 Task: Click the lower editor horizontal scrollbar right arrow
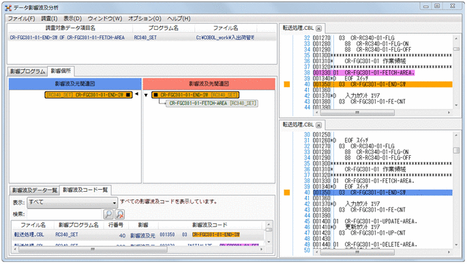[449, 252]
